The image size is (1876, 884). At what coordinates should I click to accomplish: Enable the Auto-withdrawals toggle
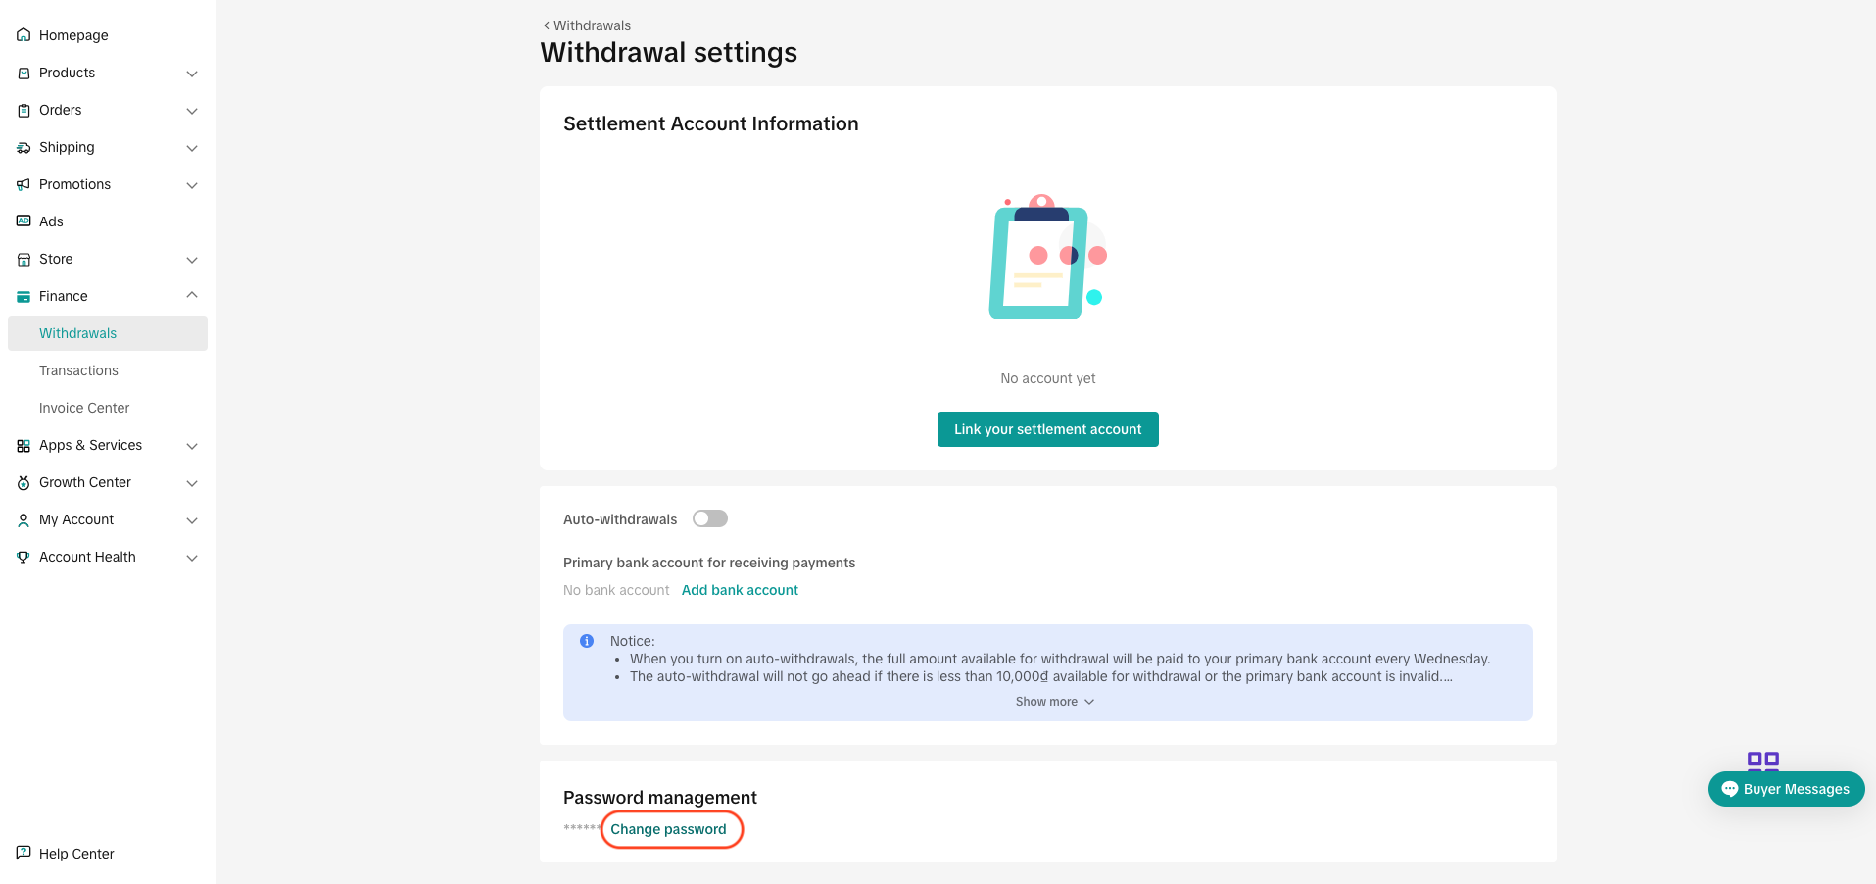[709, 518]
